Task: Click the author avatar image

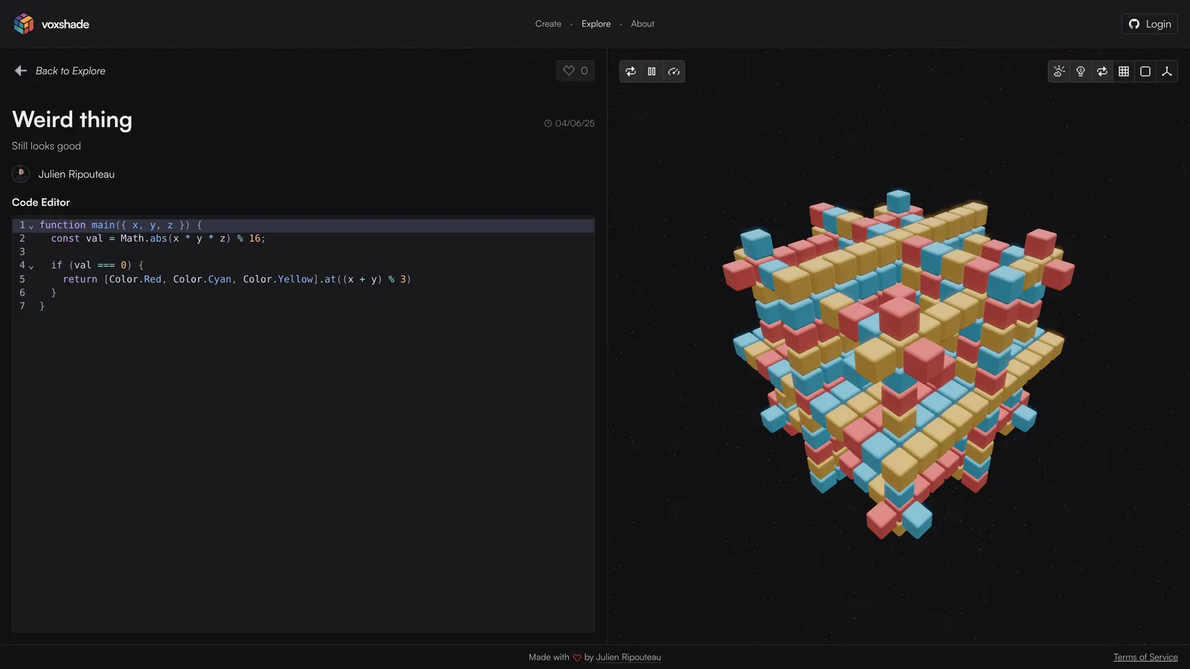Action: (x=21, y=174)
